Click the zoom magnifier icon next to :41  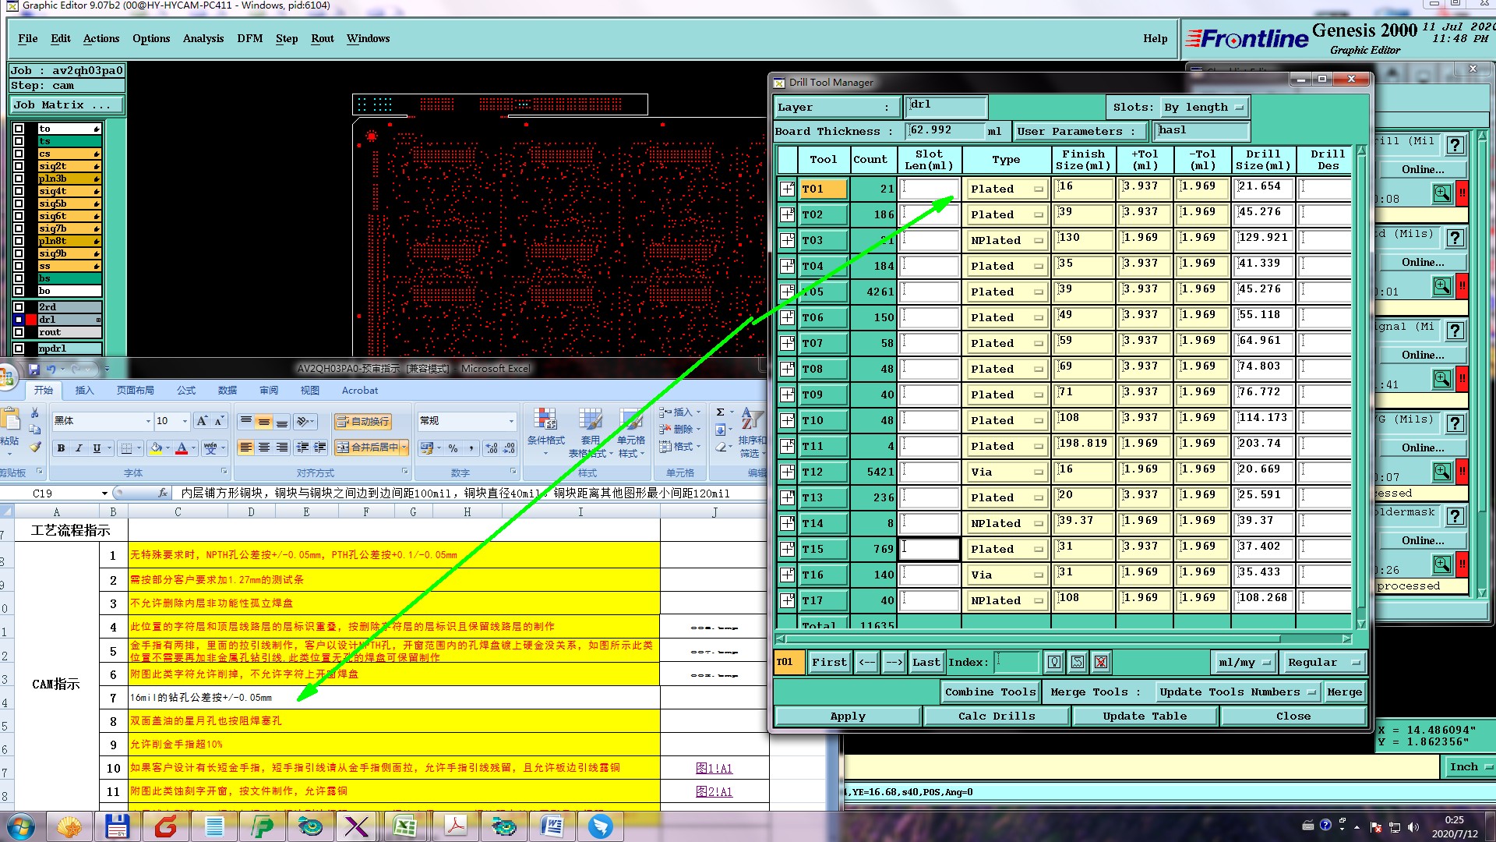pyautogui.click(x=1442, y=379)
